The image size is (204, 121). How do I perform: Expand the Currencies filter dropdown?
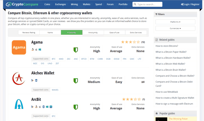(x=175, y=28)
